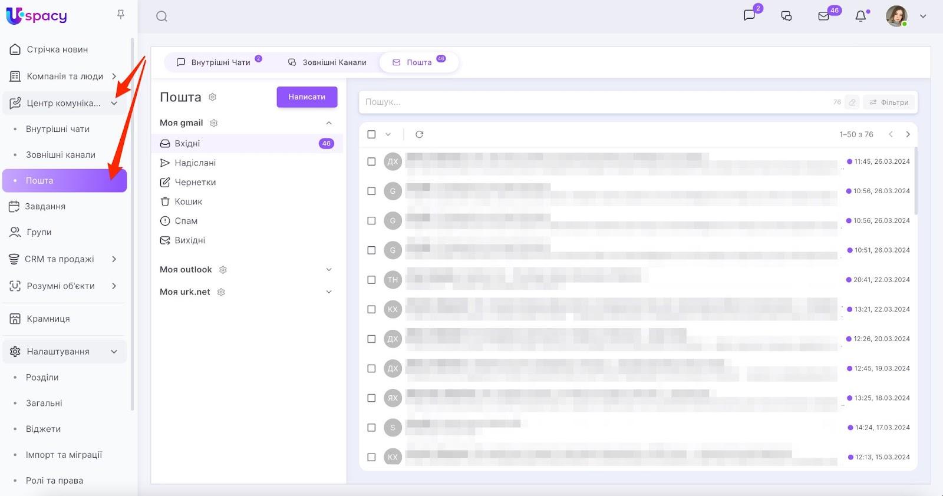Switch to Пошта tab

419,62
